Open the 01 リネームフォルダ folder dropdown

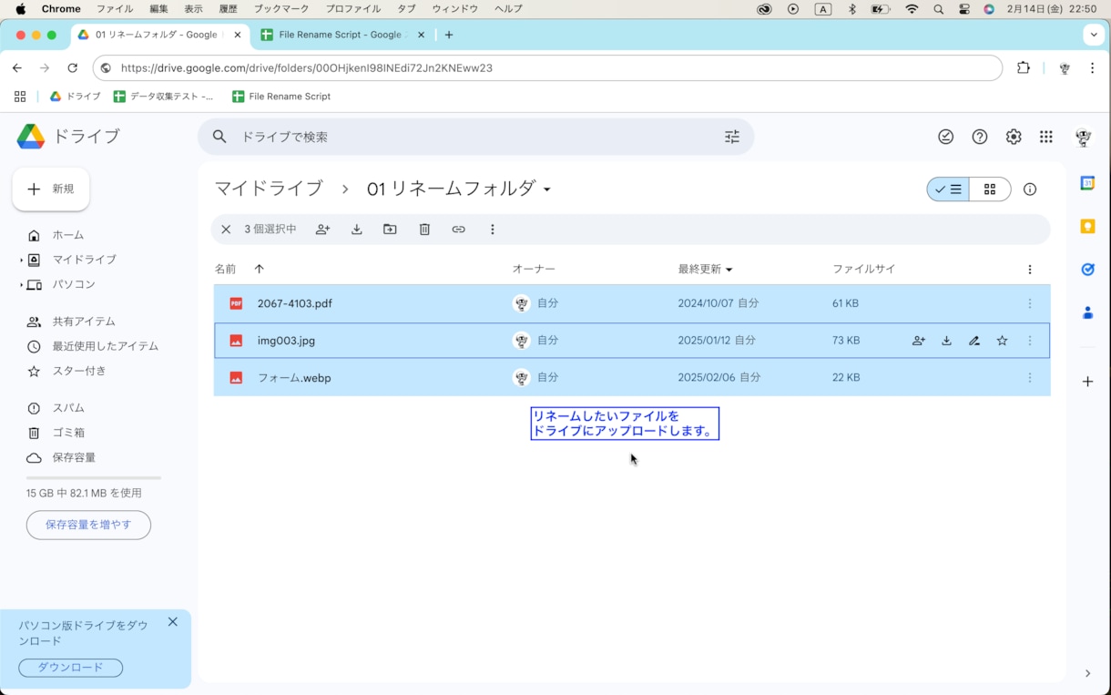[547, 189]
